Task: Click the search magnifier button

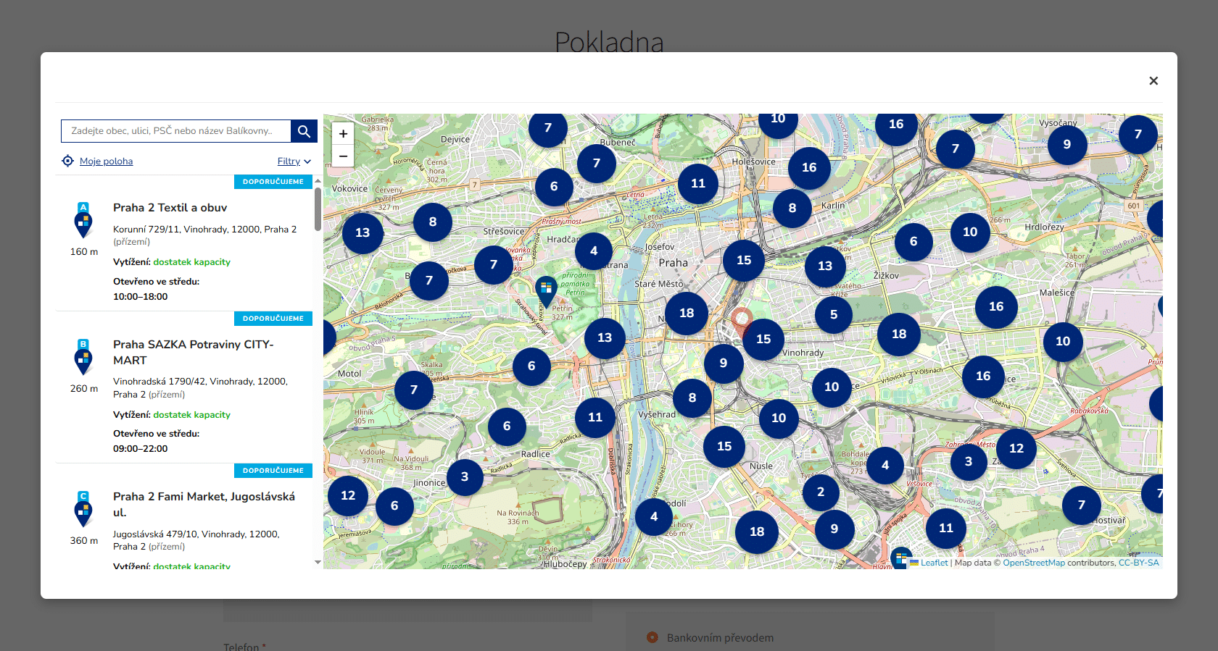Action: tap(304, 131)
